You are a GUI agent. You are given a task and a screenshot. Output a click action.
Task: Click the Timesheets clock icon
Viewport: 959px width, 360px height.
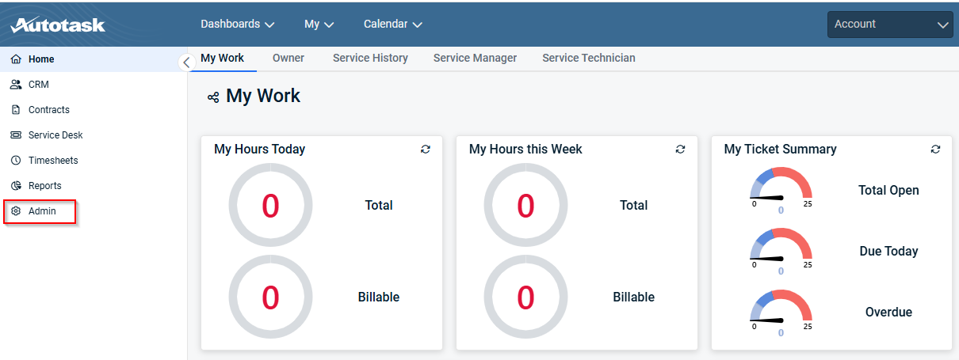(16, 161)
